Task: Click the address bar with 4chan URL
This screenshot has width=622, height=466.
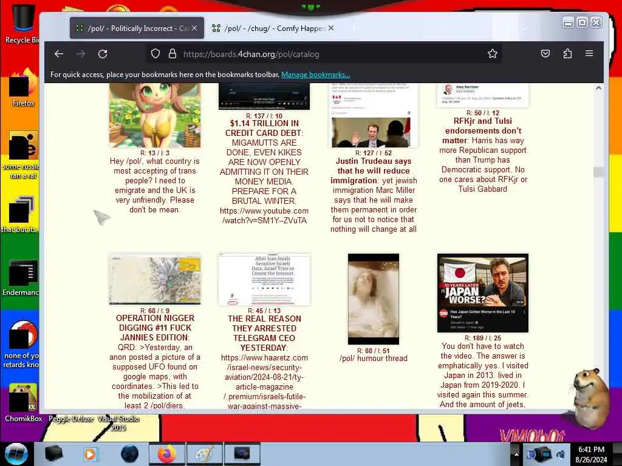Action: tap(323, 54)
